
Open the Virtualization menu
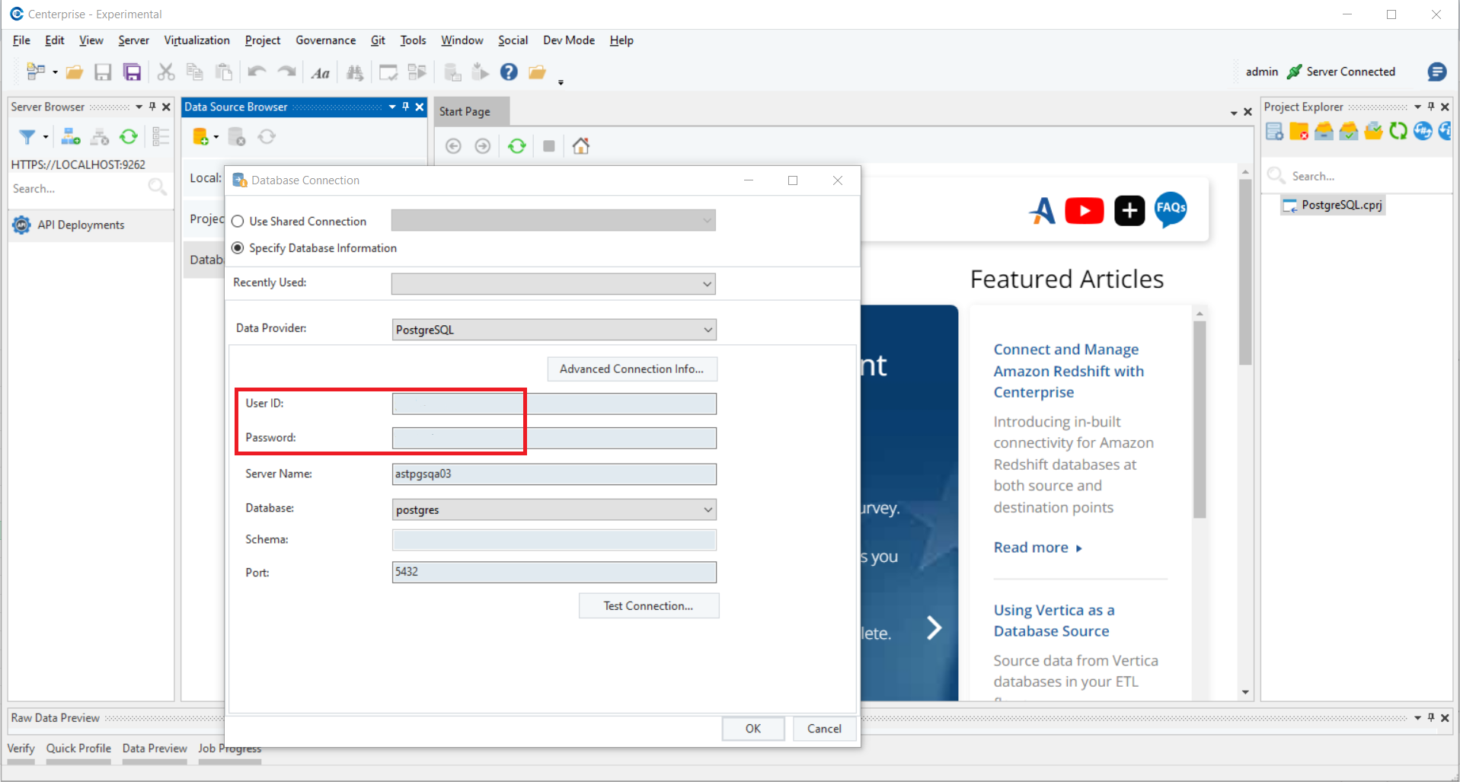[x=196, y=40]
